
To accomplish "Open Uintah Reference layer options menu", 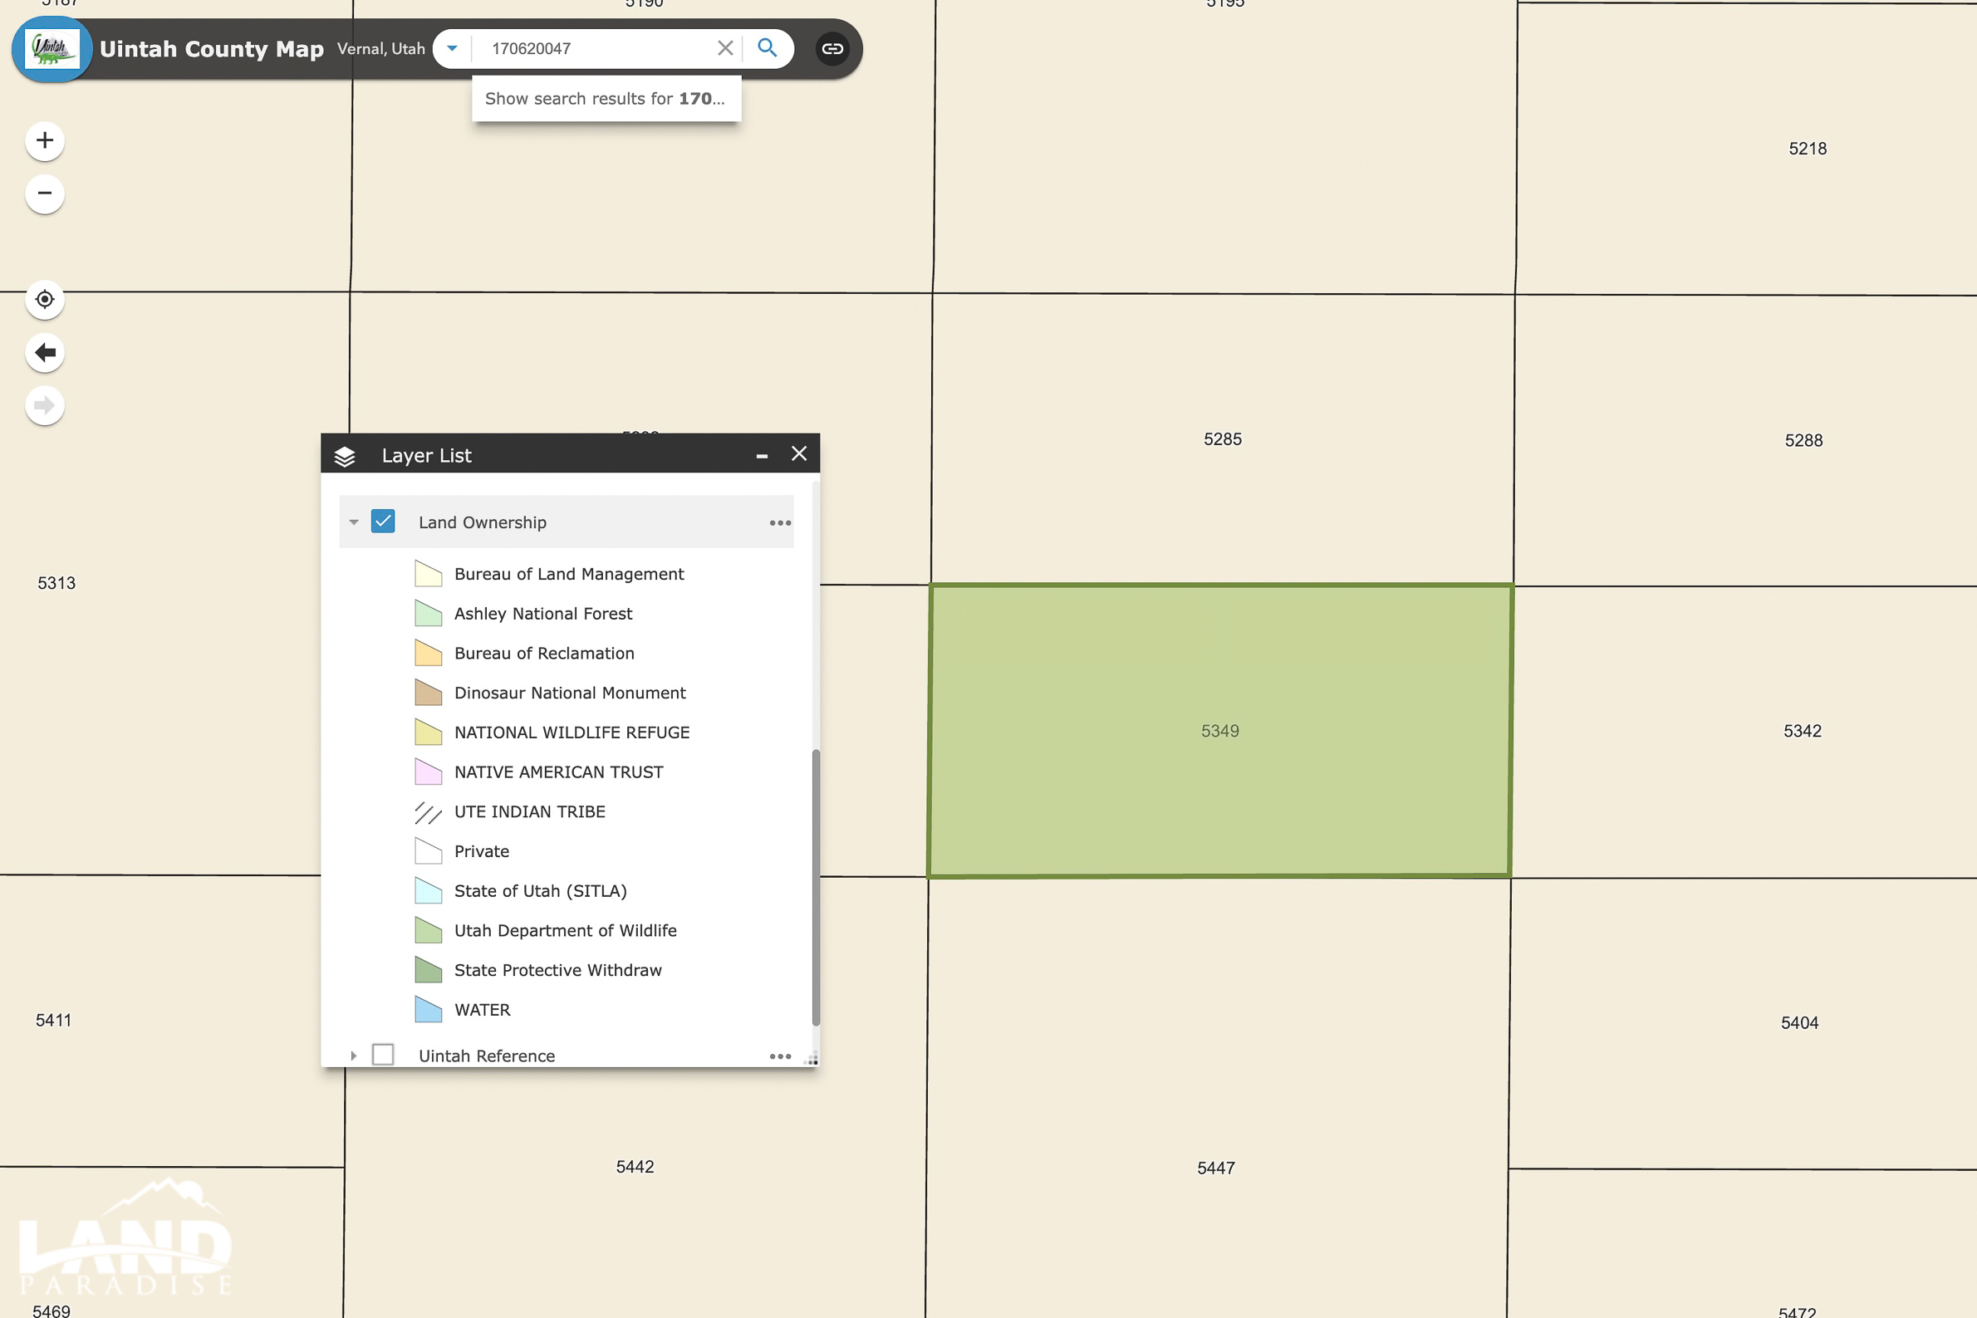I will [780, 1056].
